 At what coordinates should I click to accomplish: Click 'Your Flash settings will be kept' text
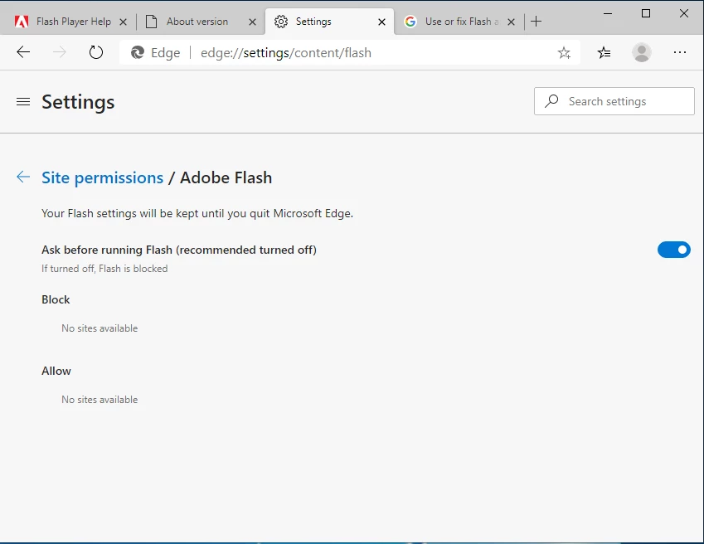click(197, 213)
